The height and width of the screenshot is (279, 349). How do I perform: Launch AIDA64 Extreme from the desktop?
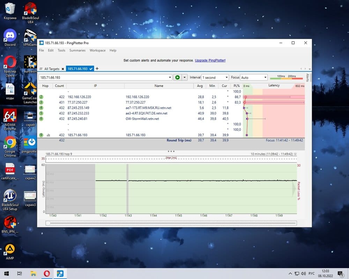point(10,119)
